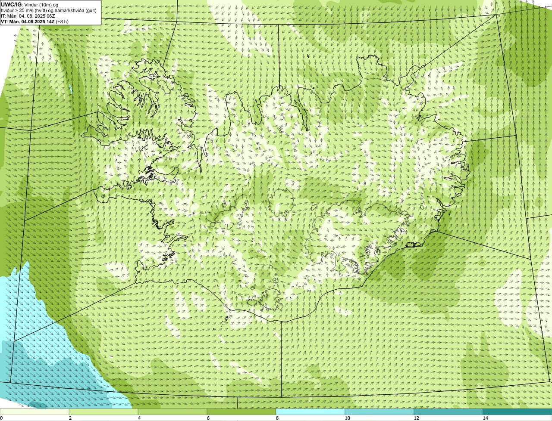Click the '12' label on the wind scale

[416, 418]
